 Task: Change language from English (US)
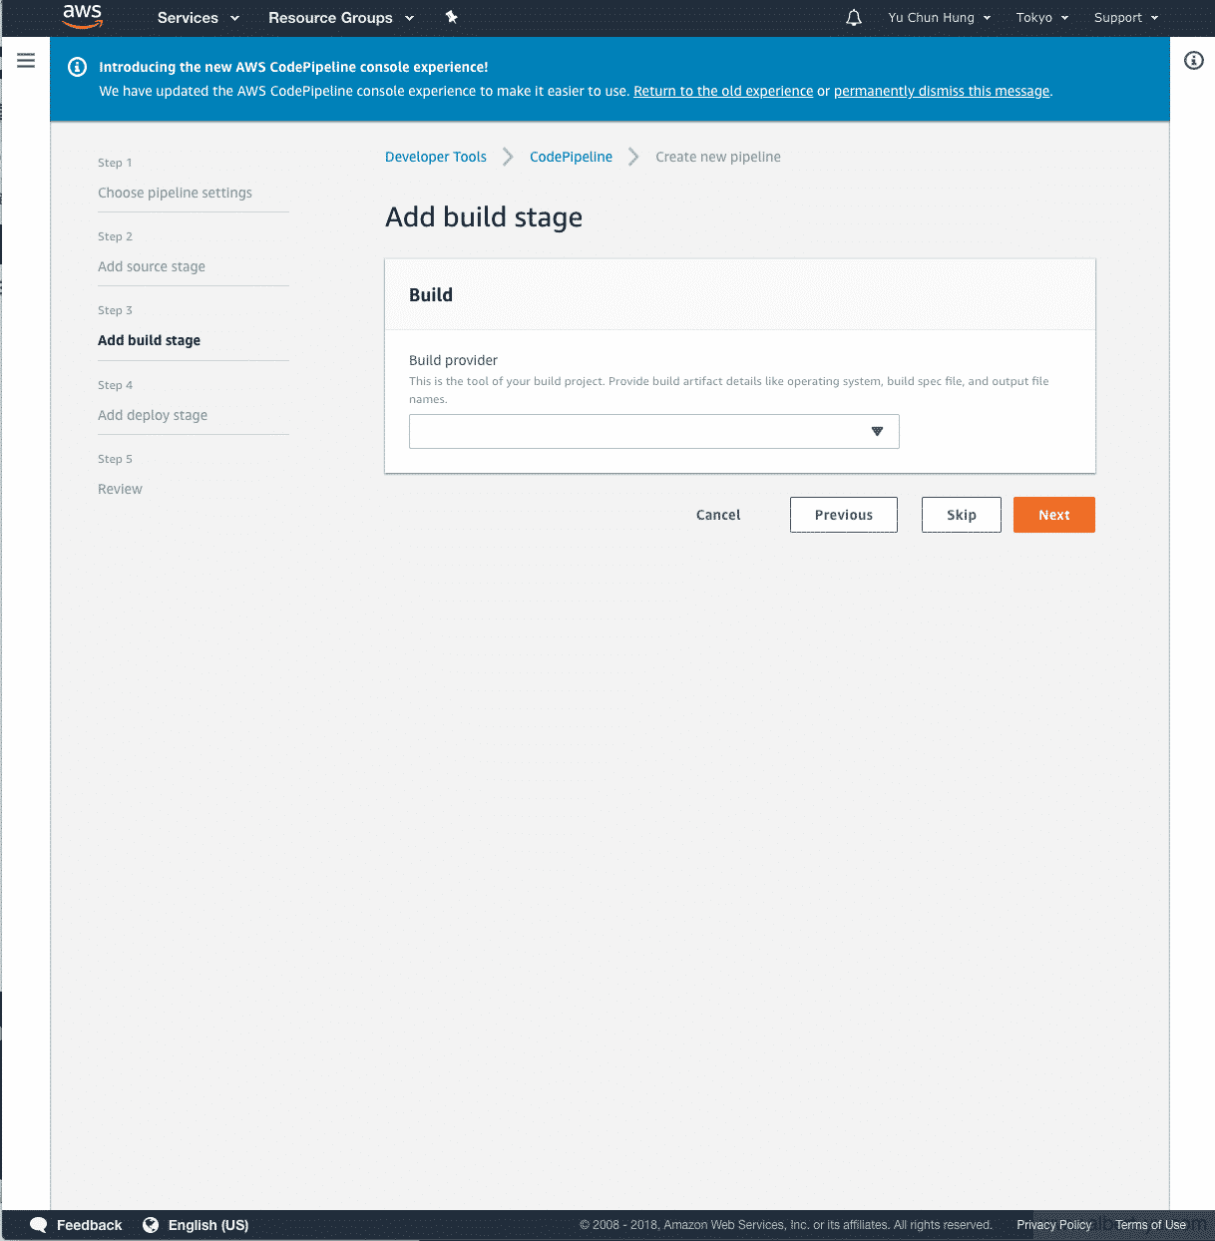pos(208,1225)
